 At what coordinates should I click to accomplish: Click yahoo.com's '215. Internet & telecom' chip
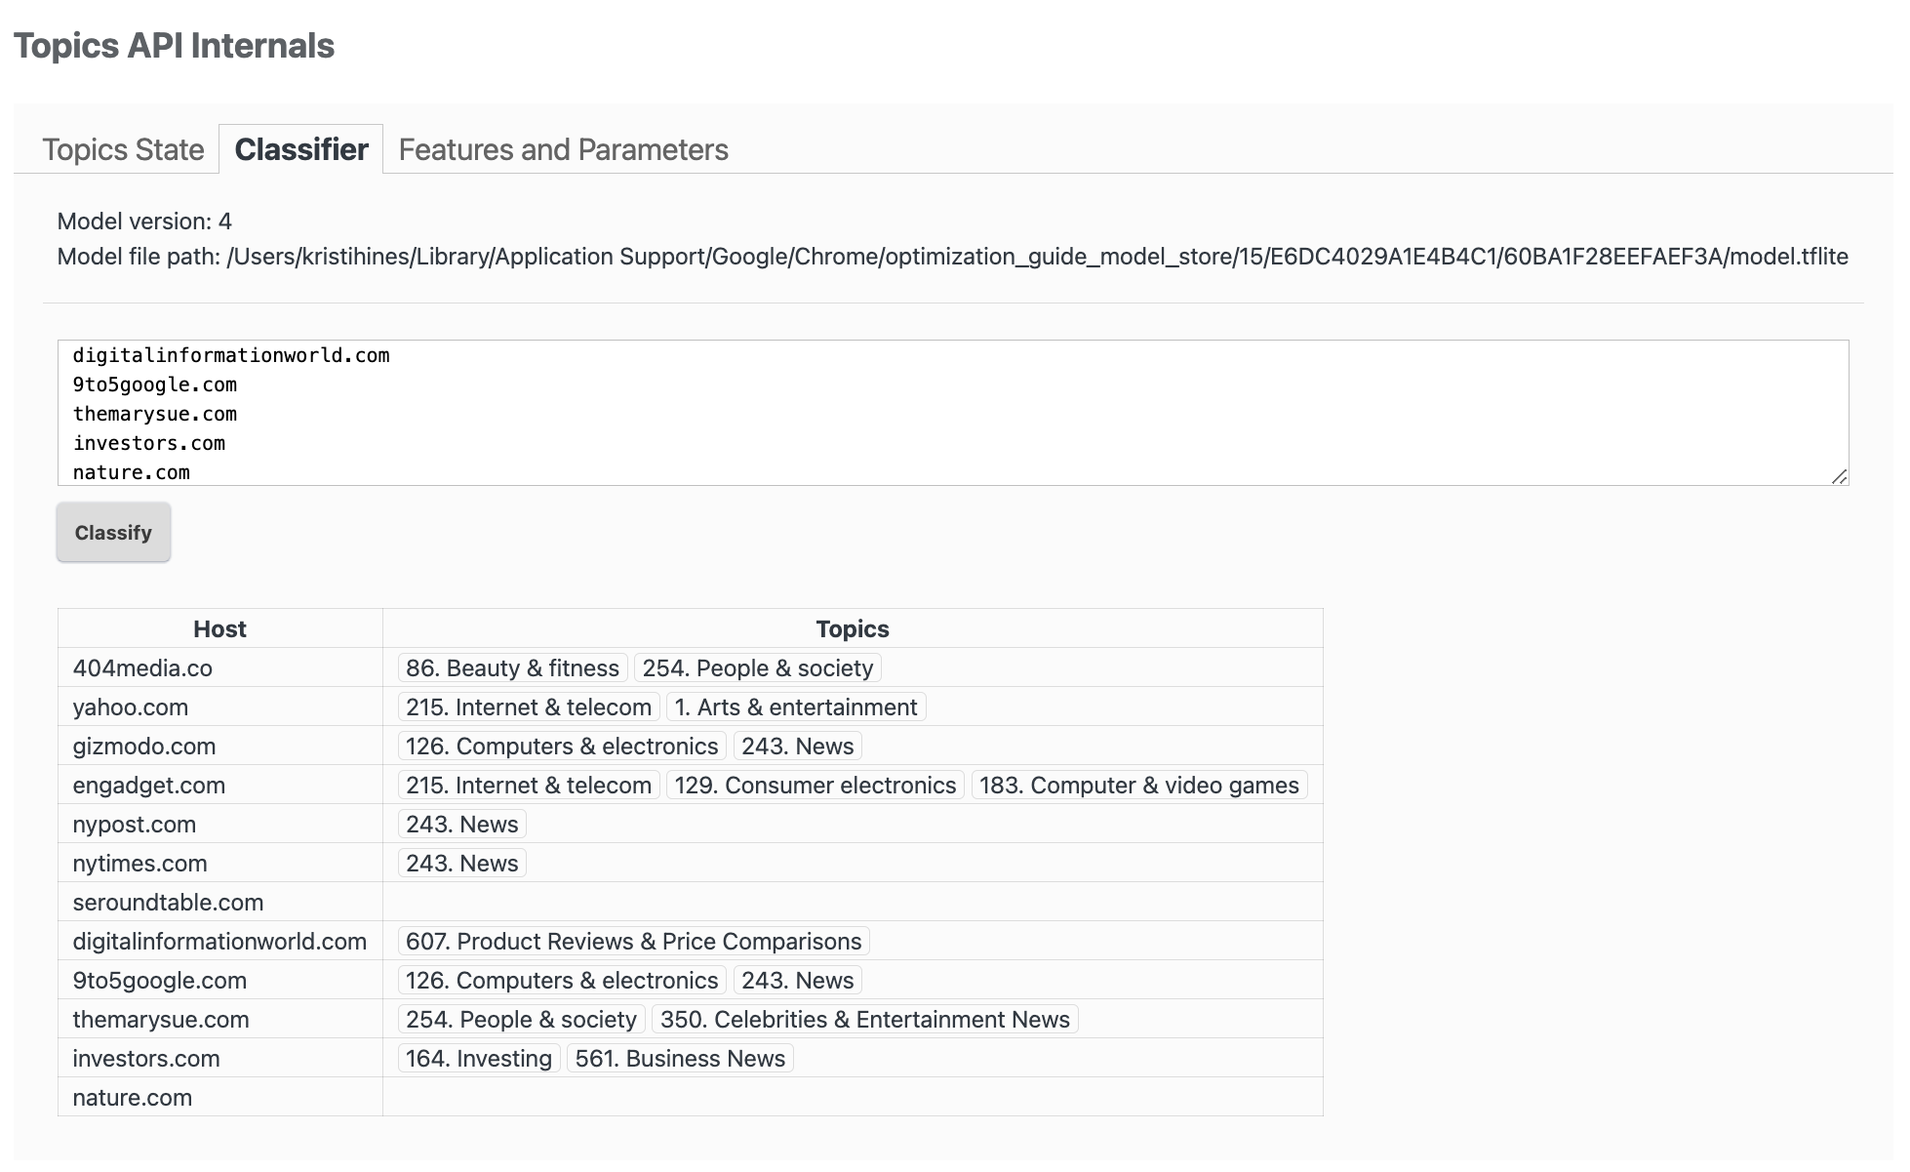[x=529, y=707]
